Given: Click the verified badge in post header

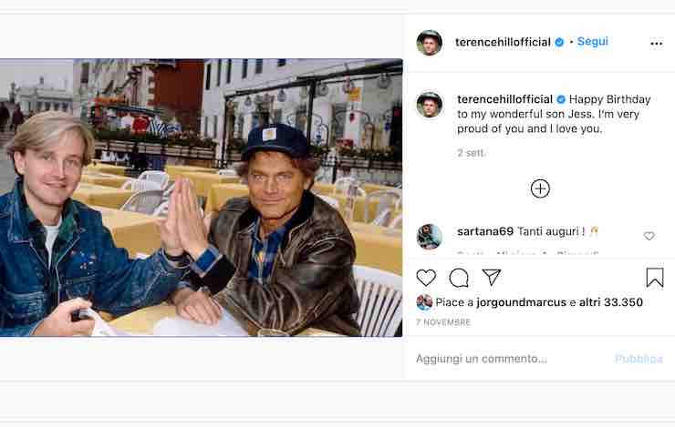Looking at the screenshot, I should 560,42.
